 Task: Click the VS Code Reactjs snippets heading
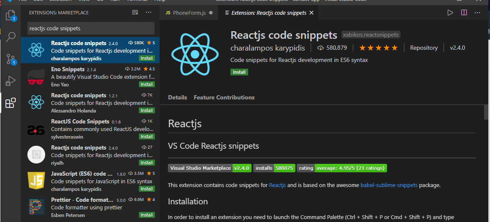[x=214, y=146]
